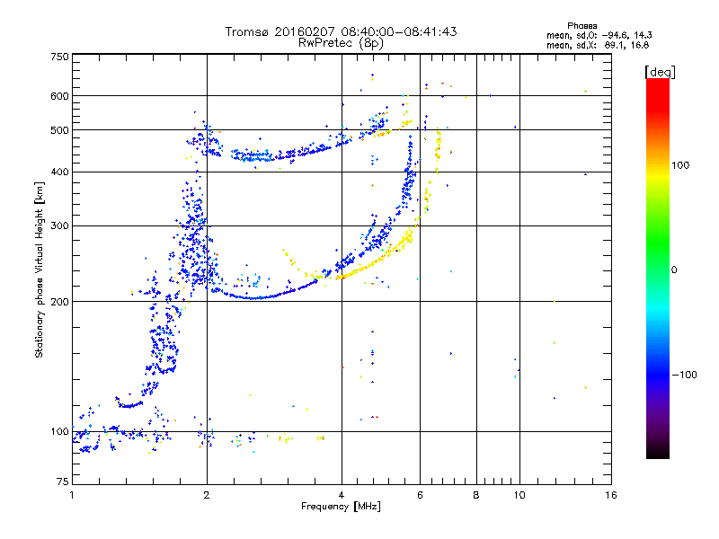Click the plot title 'Tromsø 20160207 08:40:00-08:41:43'
The image size is (719, 539).
(x=341, y=31)
